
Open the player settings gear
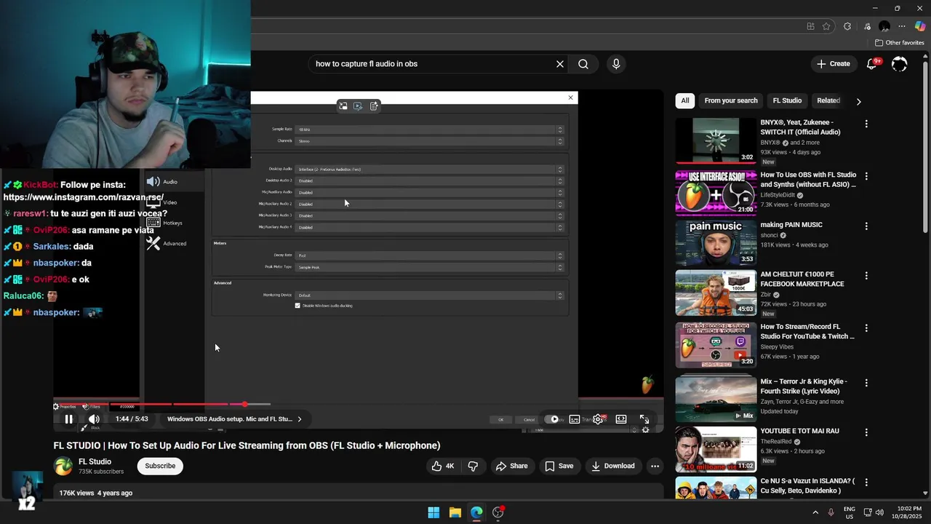(598, 419)
